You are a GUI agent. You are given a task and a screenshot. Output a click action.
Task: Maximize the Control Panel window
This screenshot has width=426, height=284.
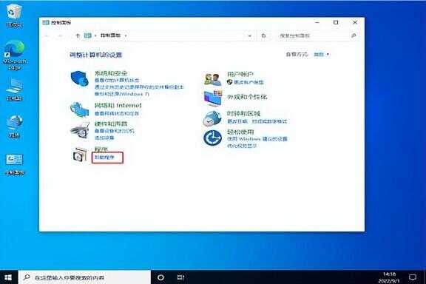[336, 22]
